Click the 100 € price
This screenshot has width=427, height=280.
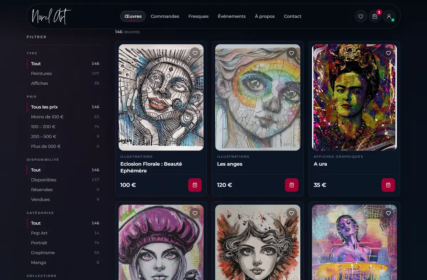[x=128, y=185]
